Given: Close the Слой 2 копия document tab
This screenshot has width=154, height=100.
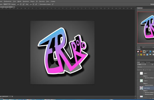Looking at the screenshot, I should 14,7.
